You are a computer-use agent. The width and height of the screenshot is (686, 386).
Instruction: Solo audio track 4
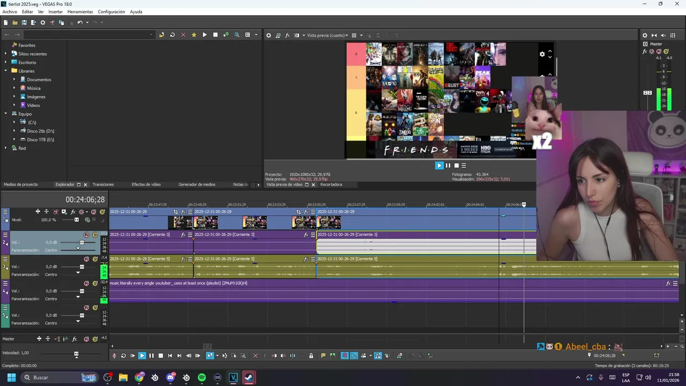(95, 284)
